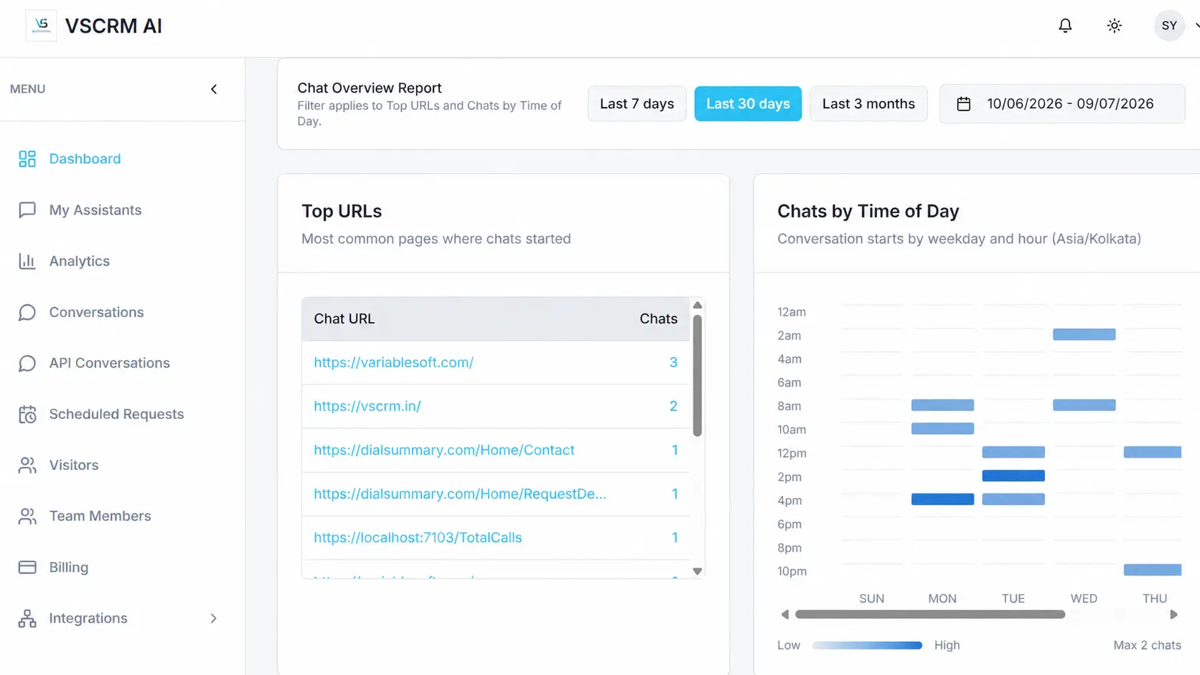Open the SY user avatar menu
Viewport: 1200px width, 675px height.
pyautogui.click(x=1169, y=26)
